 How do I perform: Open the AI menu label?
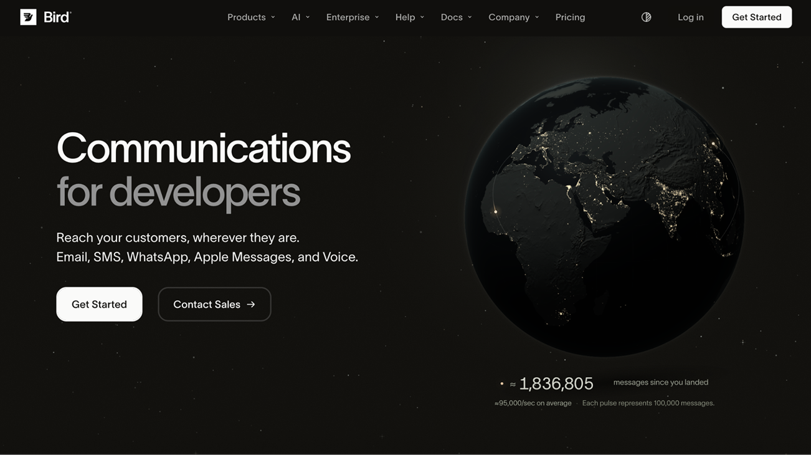pos(296,17)
